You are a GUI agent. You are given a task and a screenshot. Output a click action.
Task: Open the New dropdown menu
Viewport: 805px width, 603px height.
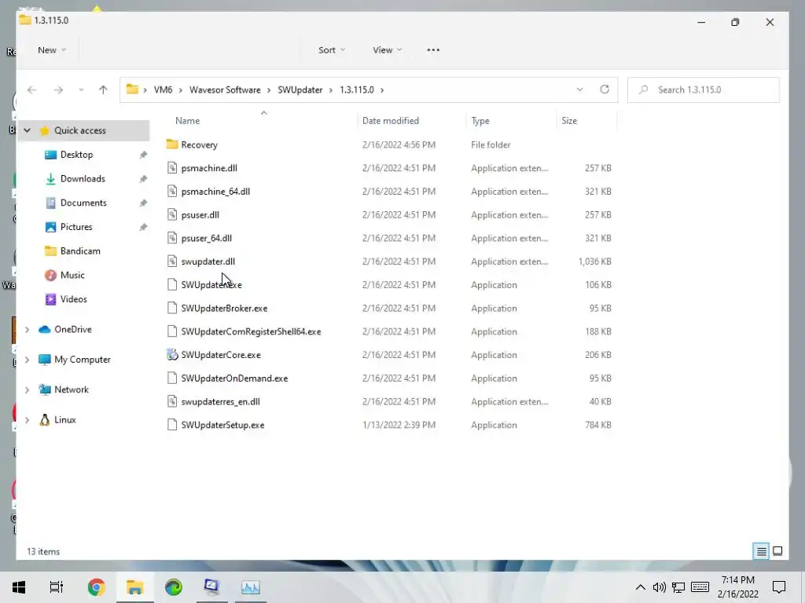(52, 49)
